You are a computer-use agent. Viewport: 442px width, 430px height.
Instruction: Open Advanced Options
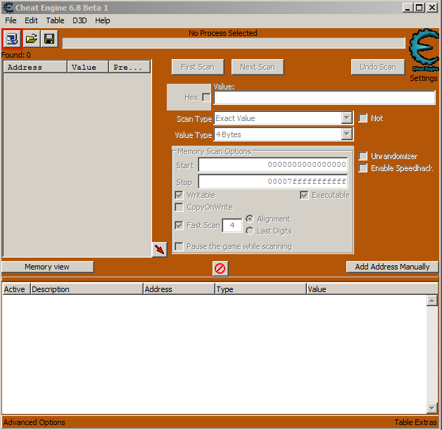pos(34,422)
